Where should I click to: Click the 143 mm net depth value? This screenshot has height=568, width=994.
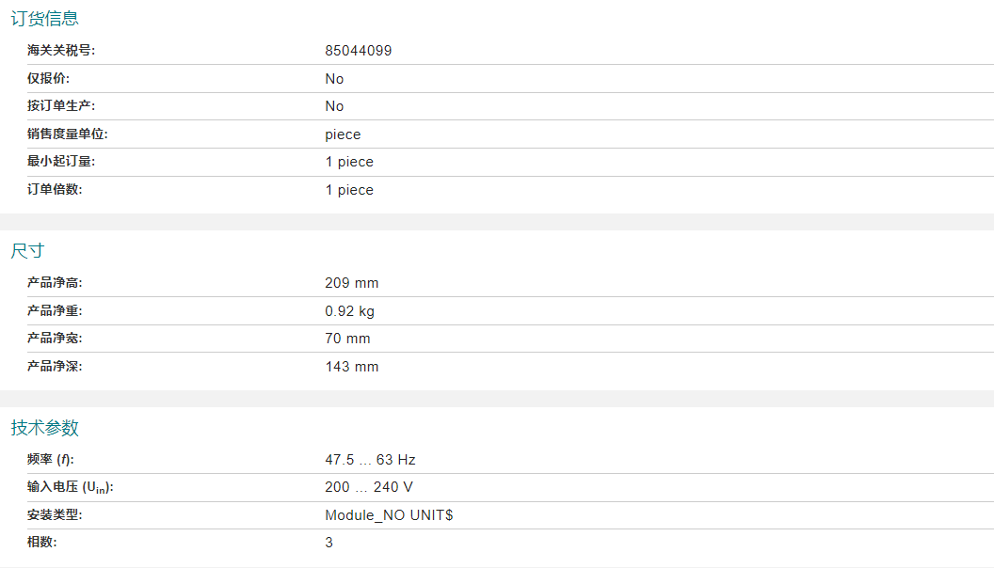[352, 367]
